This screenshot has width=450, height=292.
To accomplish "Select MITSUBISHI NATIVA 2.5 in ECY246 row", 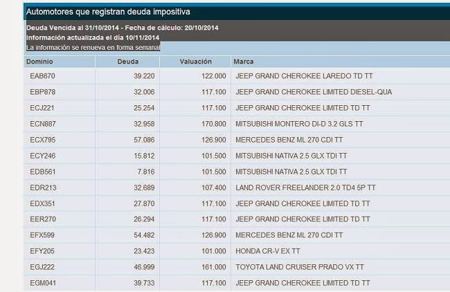I will pyautogui.click(x=291, y=156).
